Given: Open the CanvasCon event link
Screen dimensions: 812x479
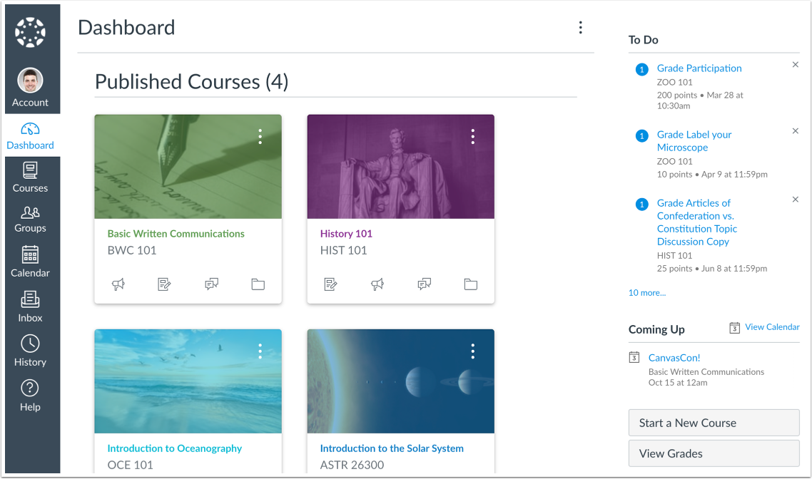Looking at the screenshot, I should coord(674,357).
